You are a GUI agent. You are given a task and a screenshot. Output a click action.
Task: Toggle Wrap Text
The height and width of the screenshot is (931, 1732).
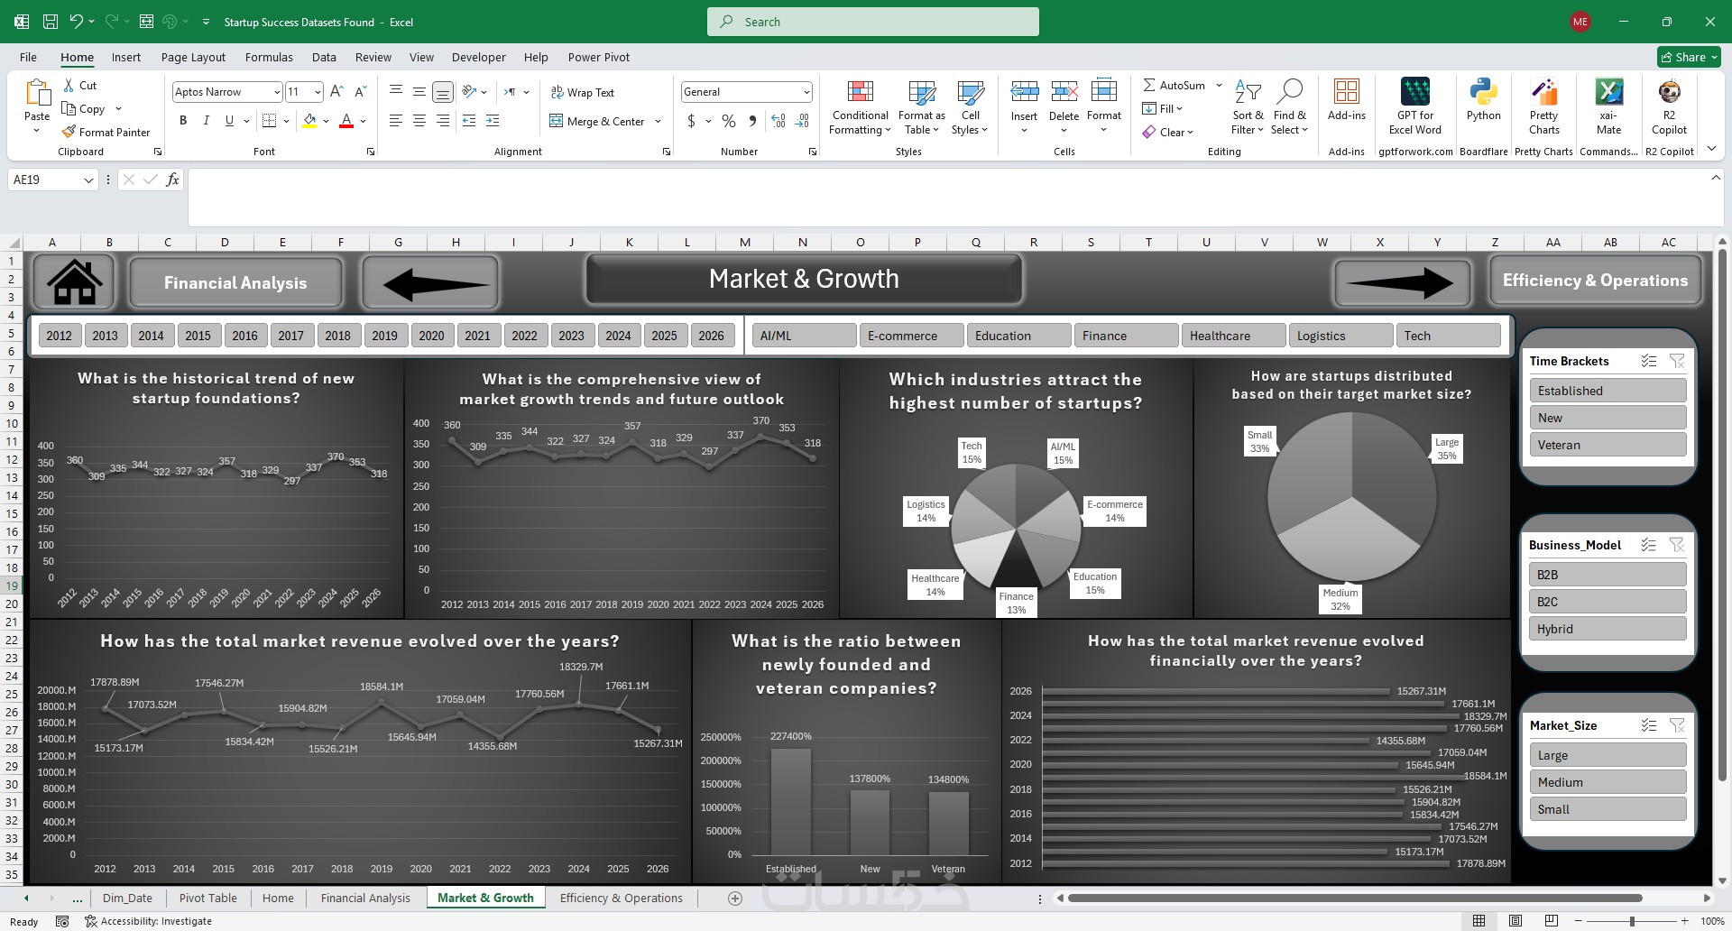pos(582,92)
